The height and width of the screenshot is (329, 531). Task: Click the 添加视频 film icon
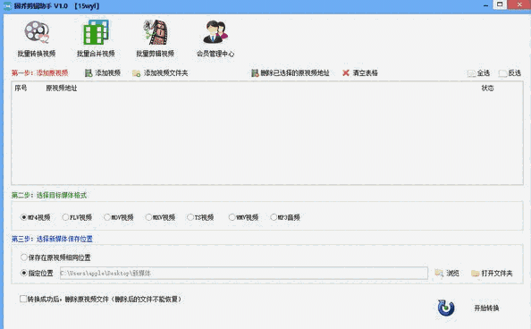coord(88,72)
